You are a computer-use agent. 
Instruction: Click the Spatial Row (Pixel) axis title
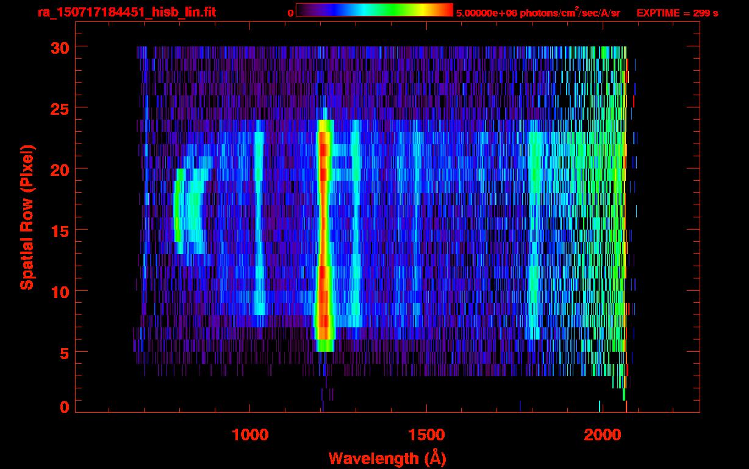click(x=27, y=217)
